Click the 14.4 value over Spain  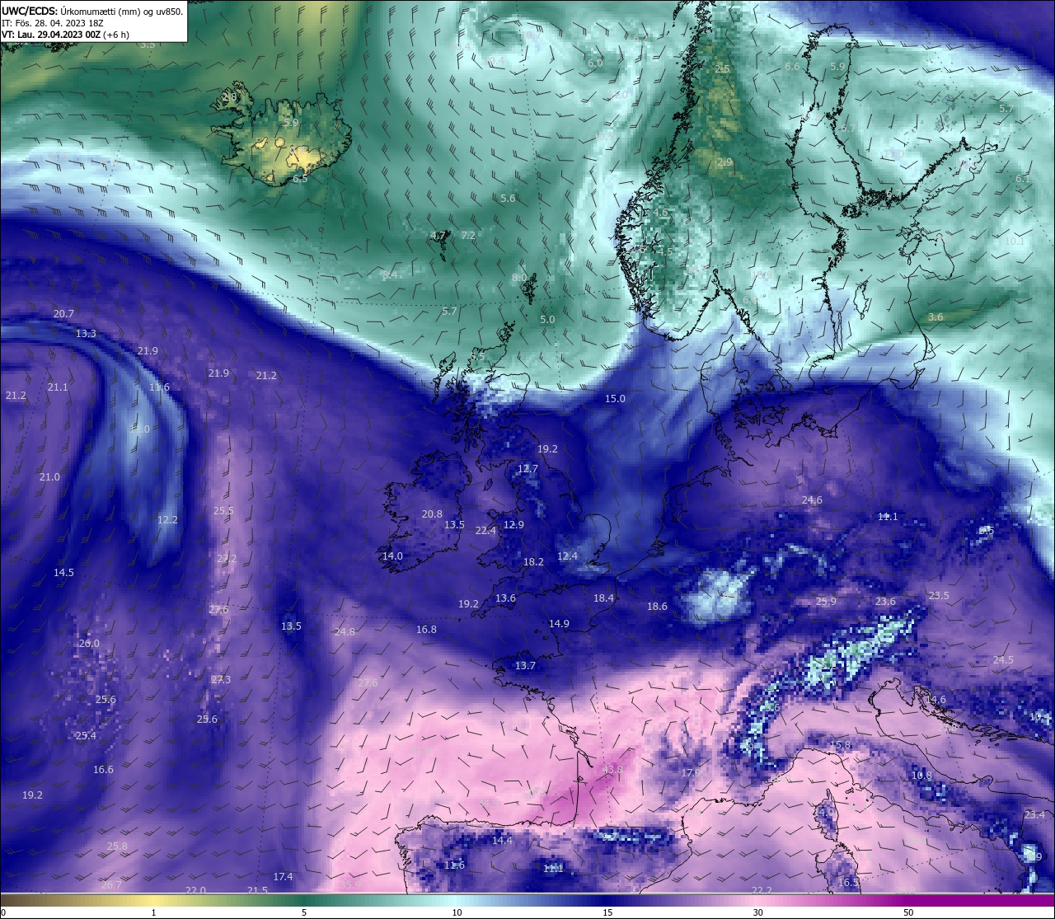click(x=502, y=840)
